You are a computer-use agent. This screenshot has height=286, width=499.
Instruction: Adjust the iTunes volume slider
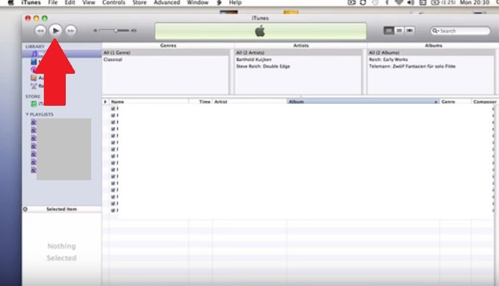pos(116,31)
